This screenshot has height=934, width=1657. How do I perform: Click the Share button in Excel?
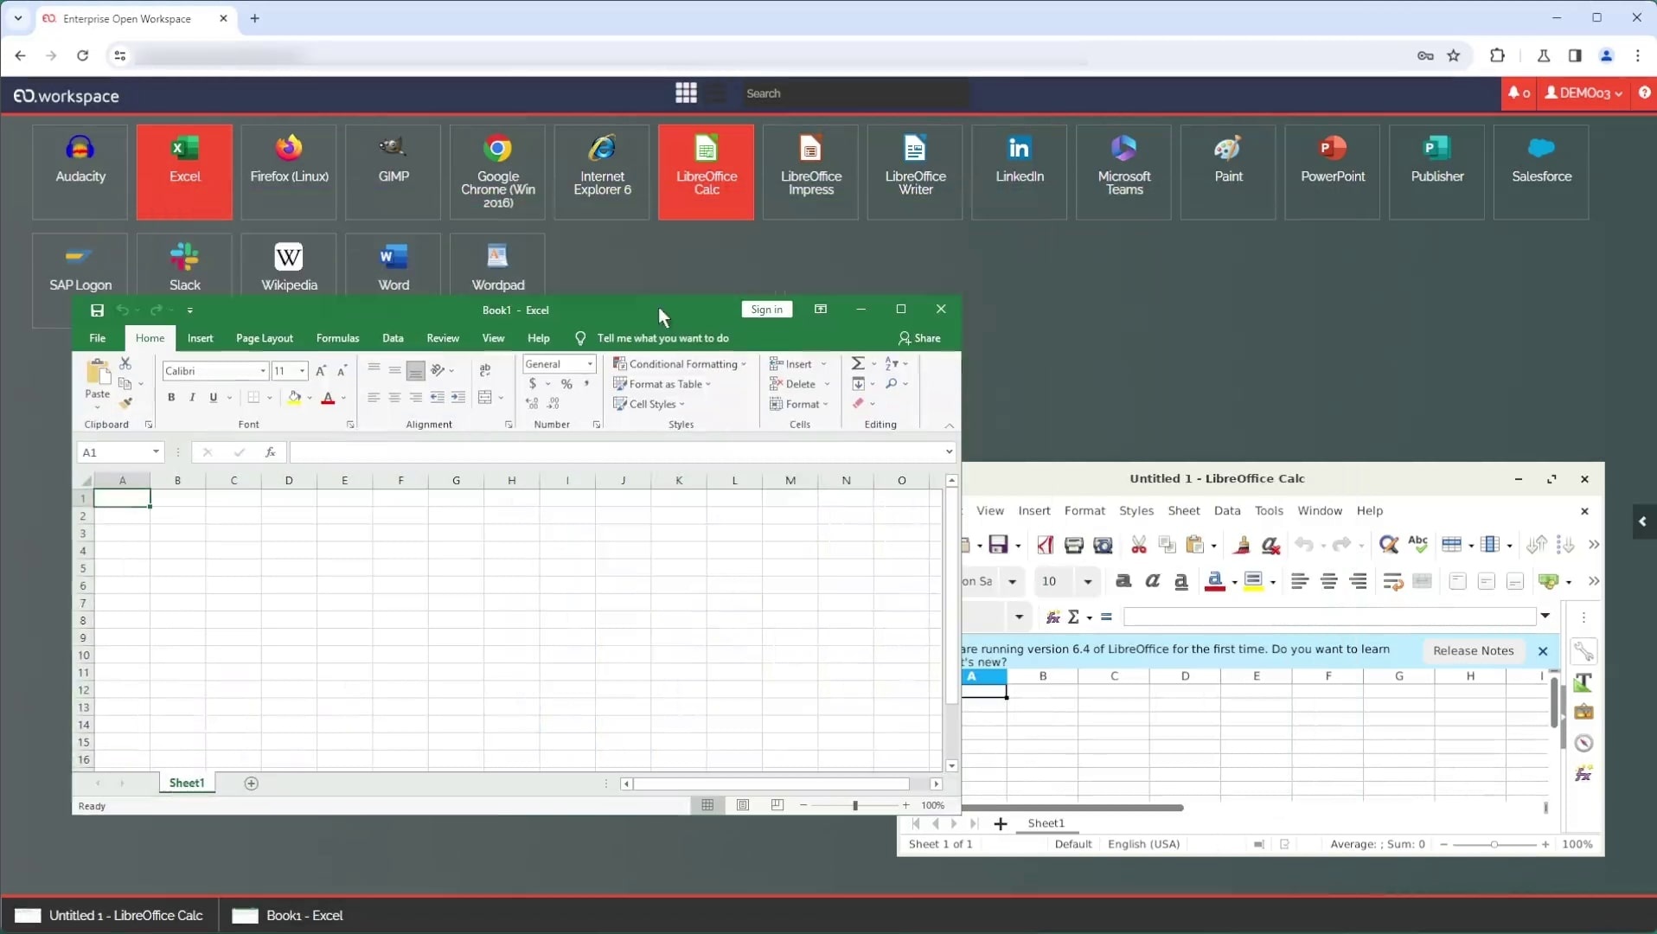(919, 338)
